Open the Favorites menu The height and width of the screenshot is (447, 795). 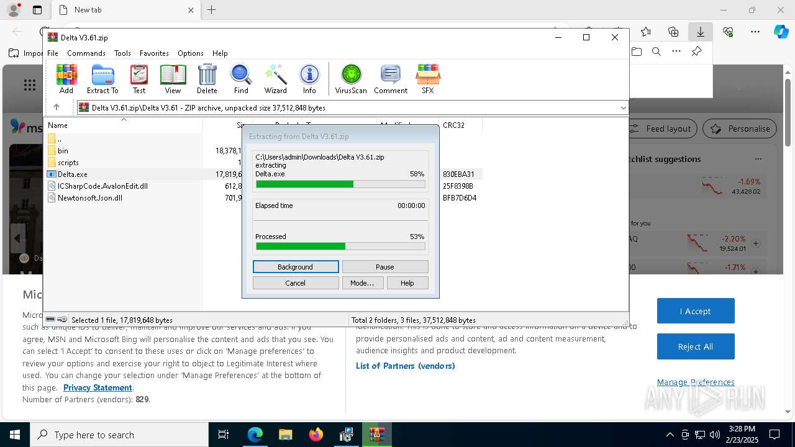[x=154, y=53]
